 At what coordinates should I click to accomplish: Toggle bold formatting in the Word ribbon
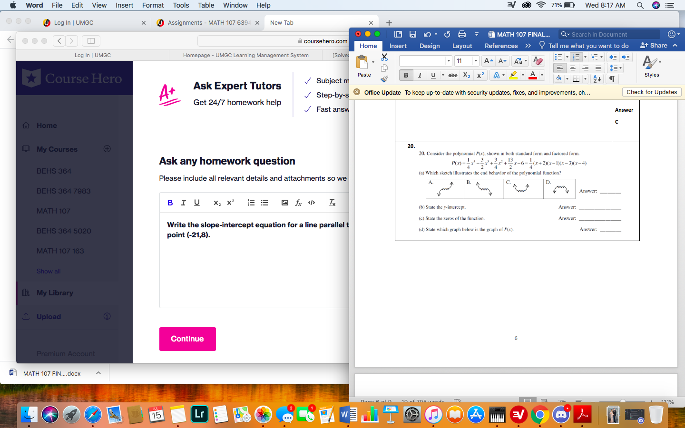(405, 75)
